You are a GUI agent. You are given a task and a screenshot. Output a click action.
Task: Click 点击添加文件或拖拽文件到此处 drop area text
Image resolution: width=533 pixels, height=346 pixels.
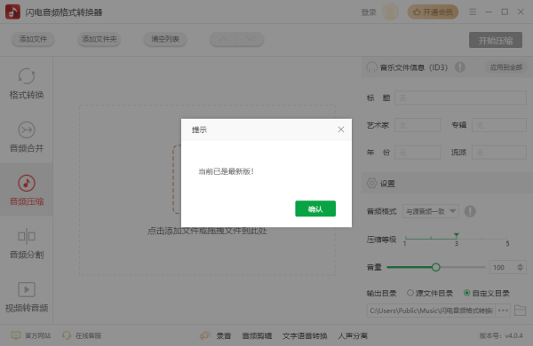[207, 231]
